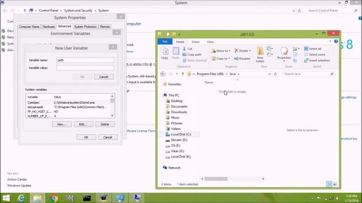The image size is (362, 203).
Task: Open Pictures in navigation pane
Action: [174, 123]
